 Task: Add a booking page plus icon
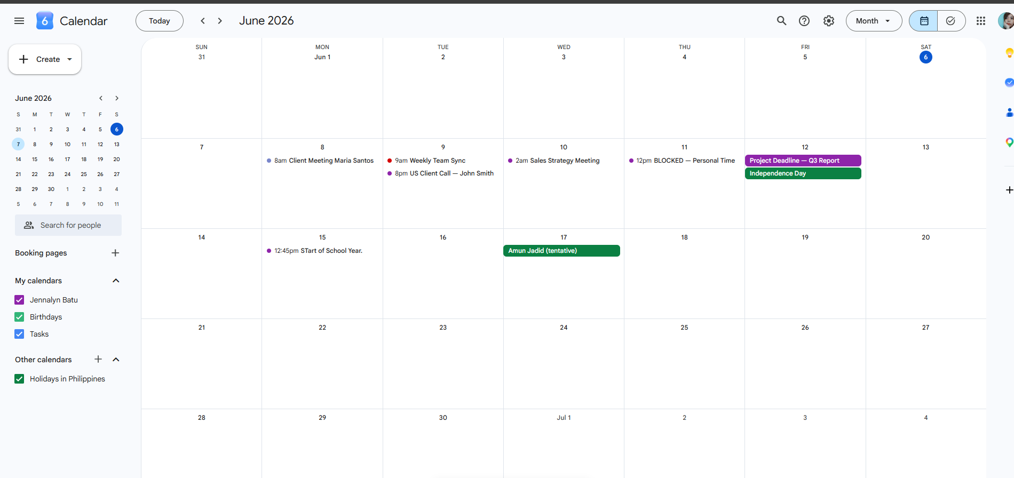[x=115, y=253]
